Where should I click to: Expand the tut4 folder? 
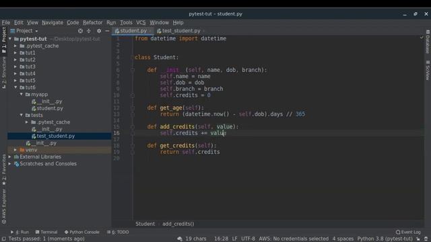click(15, 73)
